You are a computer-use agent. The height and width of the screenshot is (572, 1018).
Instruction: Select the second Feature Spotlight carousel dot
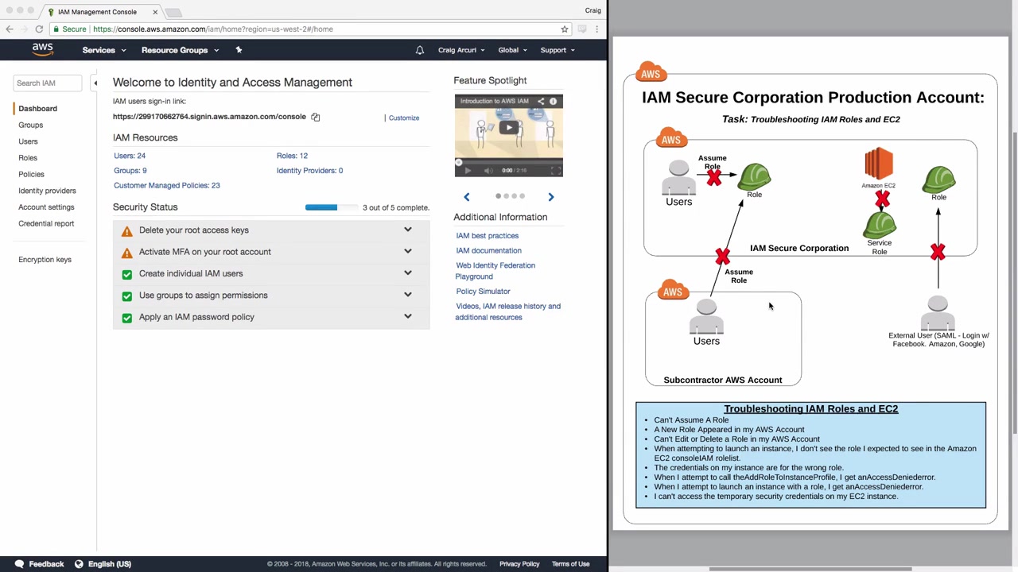click(x=506, y=195)
